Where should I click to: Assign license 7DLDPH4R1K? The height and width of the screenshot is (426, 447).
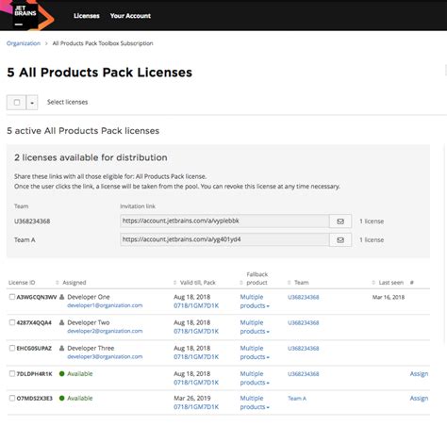(x=419, y=374)
